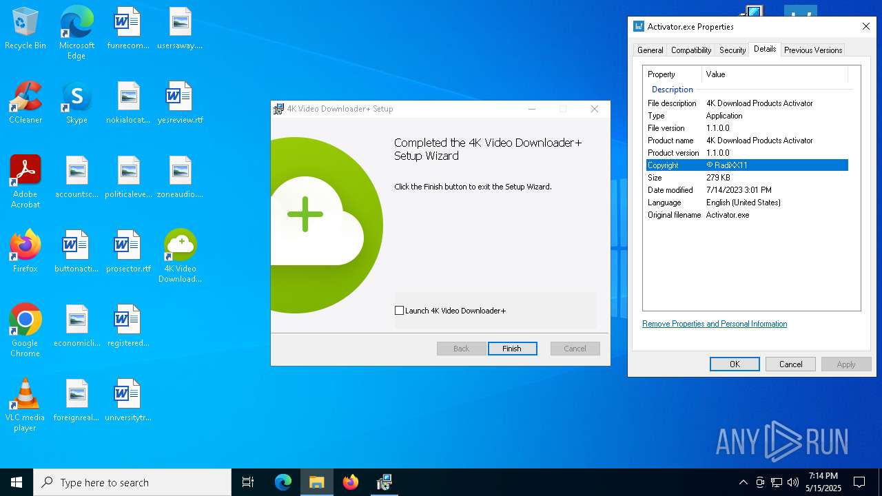882x496 pixels.
Task: Open Edge browser from the taskbar
Action: (283, 482)
